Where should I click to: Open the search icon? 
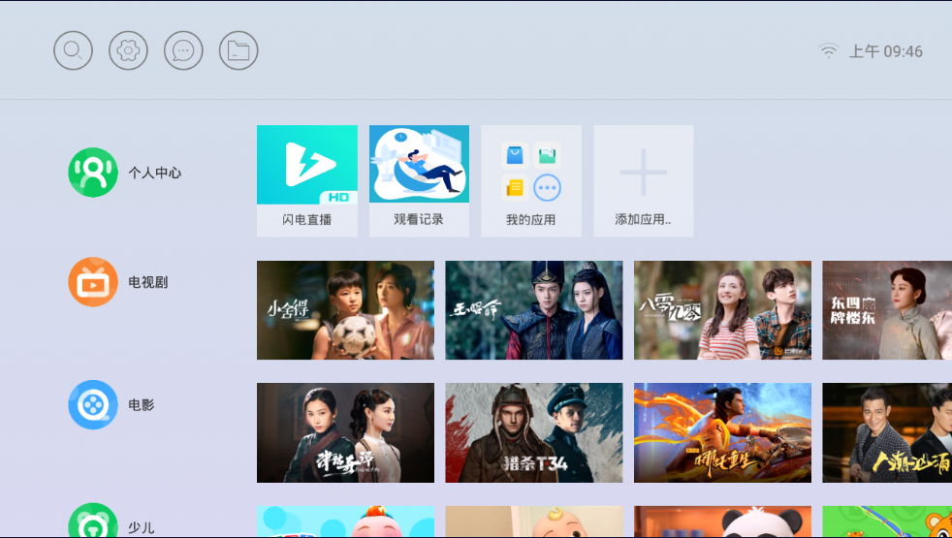coord(73,50)
